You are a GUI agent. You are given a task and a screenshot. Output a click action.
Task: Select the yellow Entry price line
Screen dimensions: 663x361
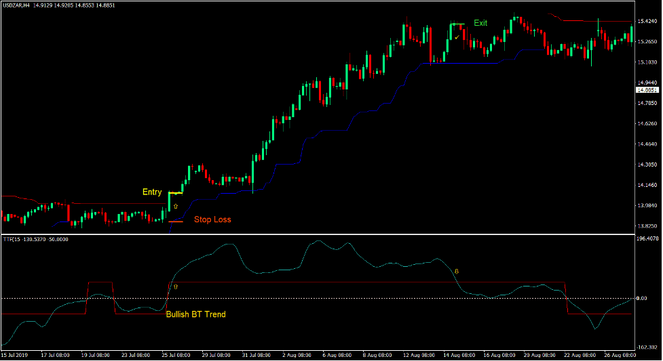pyautogui.click(x=176, y=193)
